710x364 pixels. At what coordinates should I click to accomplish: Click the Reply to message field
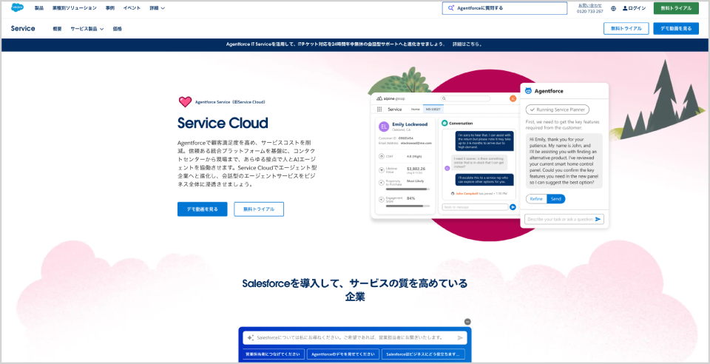[475, 207]
